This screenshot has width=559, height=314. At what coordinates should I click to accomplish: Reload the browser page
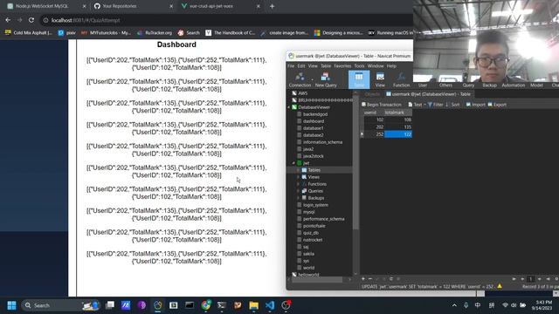click(x=31, y=20)
